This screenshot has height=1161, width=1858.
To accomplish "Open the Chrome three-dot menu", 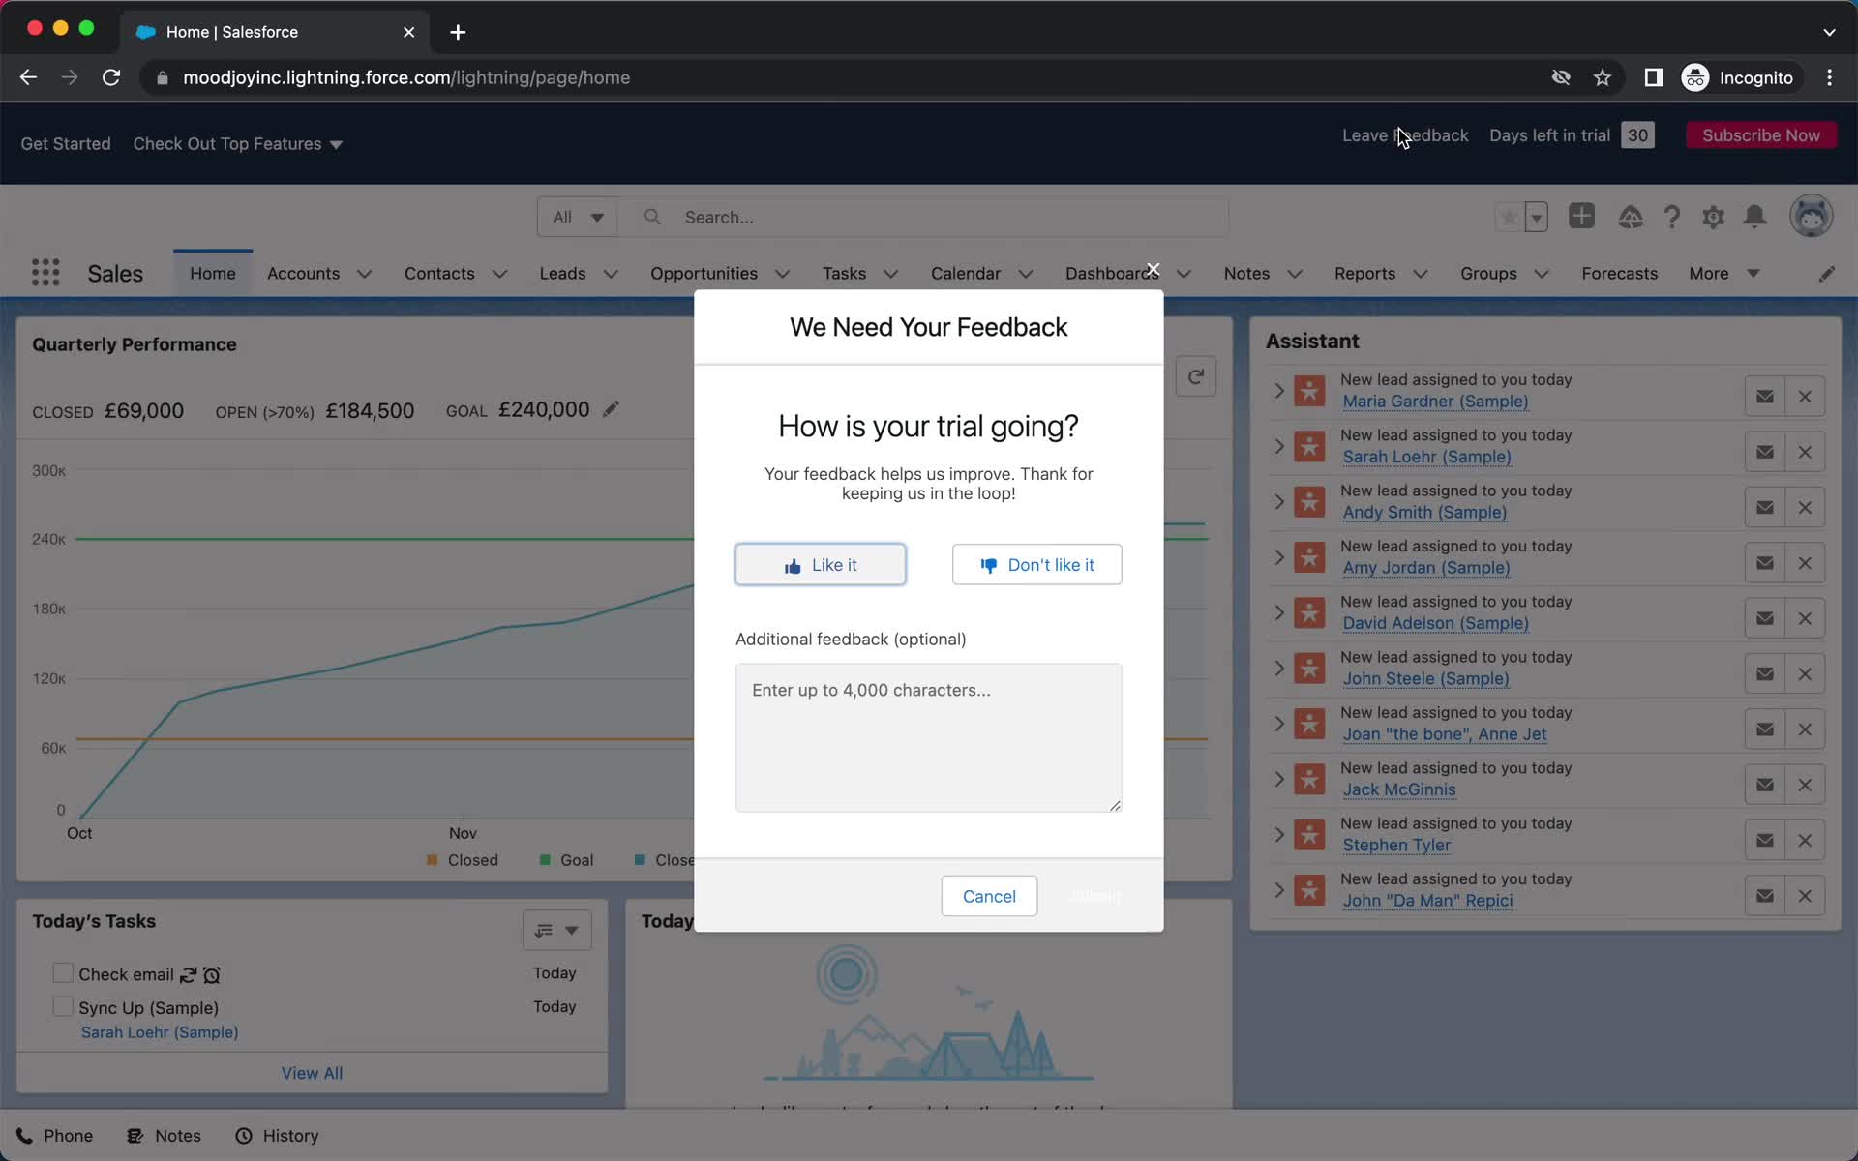I will click(1829, 77).
